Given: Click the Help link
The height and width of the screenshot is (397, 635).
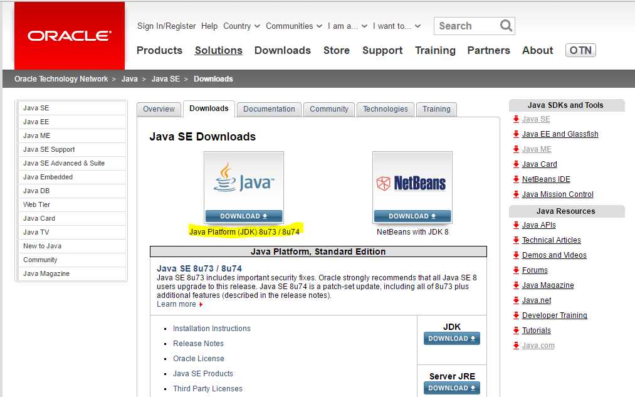Looking at the screenshot, I should click(x=209, y=26).
